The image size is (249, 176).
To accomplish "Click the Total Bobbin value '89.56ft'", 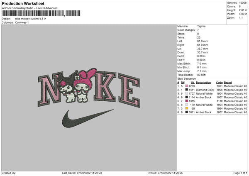I will pos(201,75).
